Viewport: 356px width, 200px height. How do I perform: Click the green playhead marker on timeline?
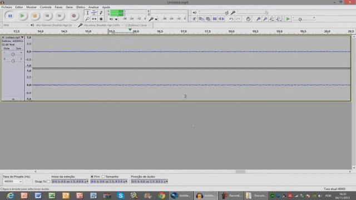click(x=130, y=29)
